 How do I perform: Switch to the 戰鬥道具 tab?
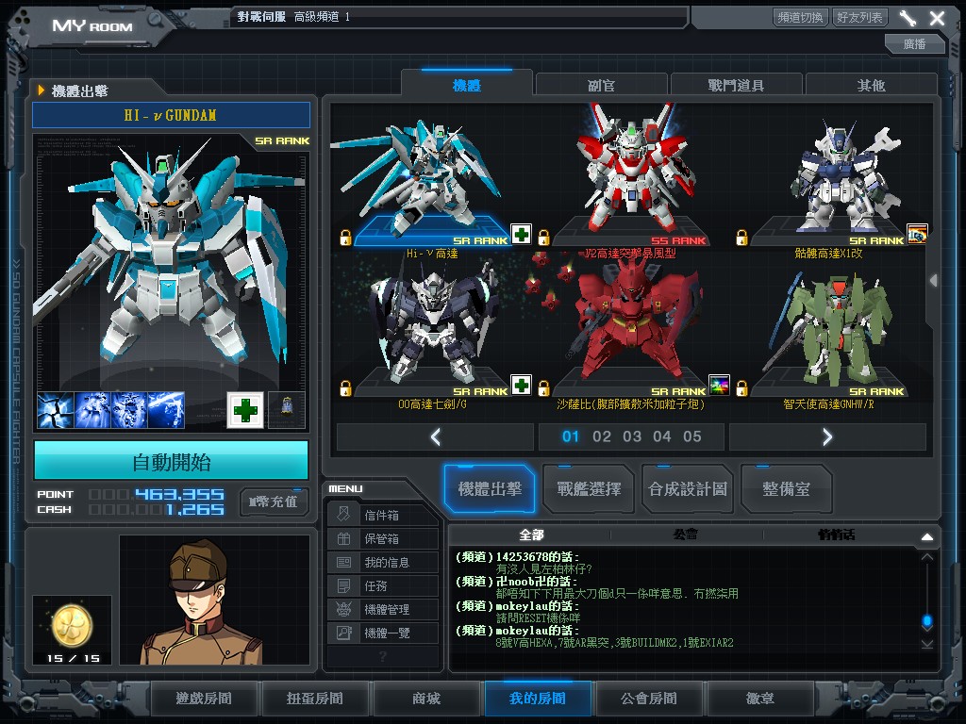(x=736, y=85)
